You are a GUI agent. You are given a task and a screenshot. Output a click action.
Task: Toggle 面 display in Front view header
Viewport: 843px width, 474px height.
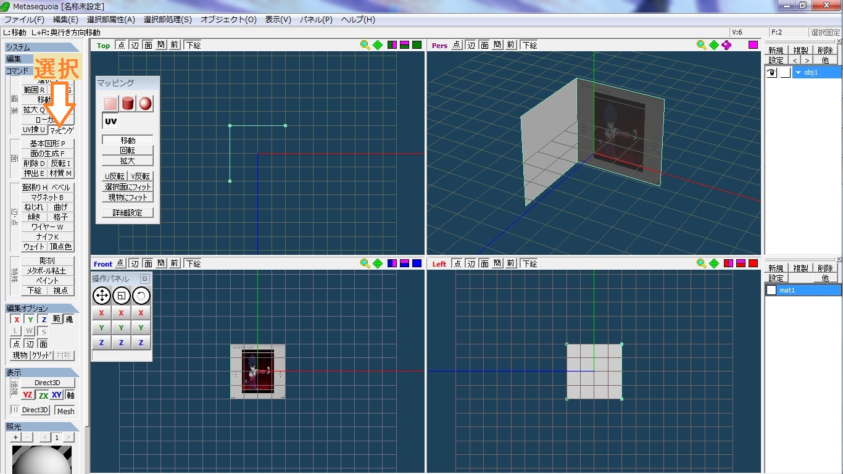point(148,264)
